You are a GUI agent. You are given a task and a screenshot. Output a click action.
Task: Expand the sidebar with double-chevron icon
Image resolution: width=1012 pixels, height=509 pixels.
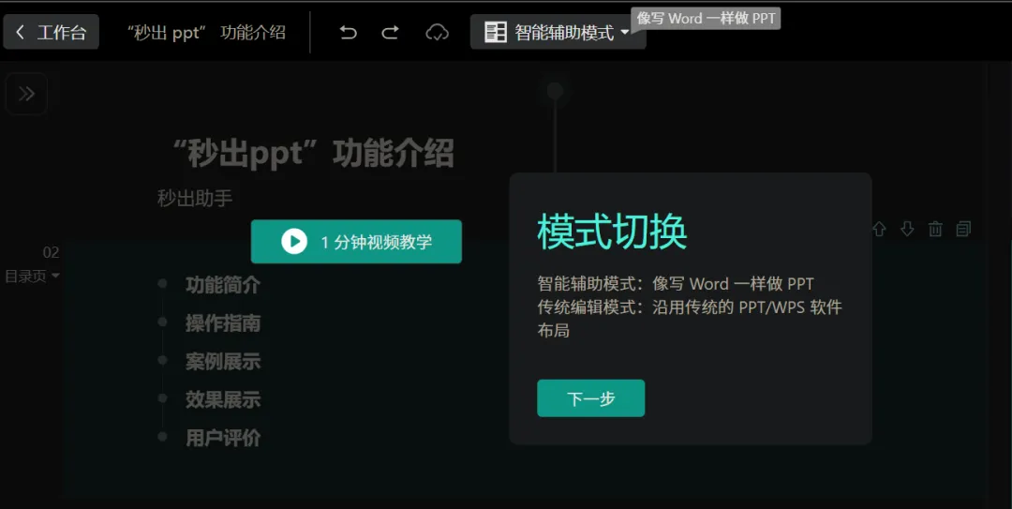[26, 94]
